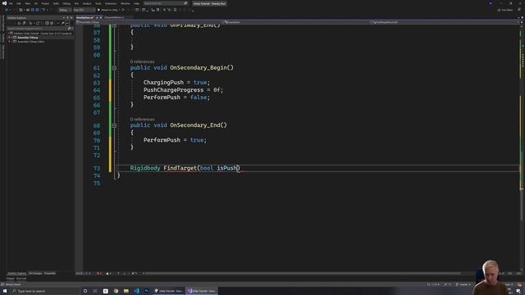This screenshot has height=295, width=525.
Task: Open the Edit menu
Action: [x=19, y=3]
